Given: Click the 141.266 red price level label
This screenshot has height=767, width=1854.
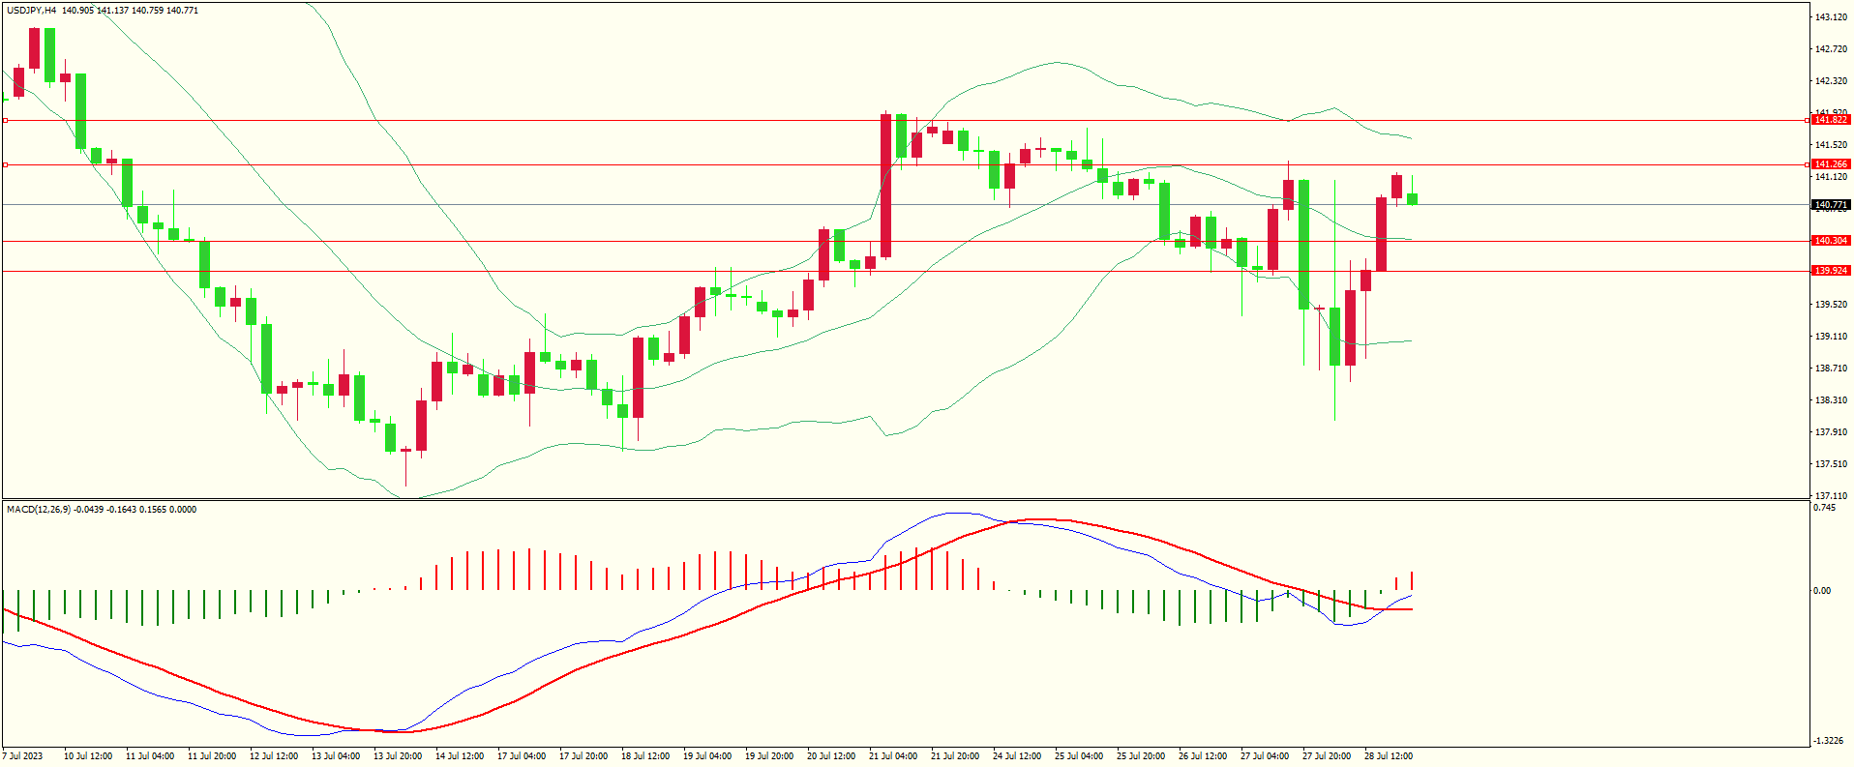Looking at the screenshot, I should click(1830, 164).
